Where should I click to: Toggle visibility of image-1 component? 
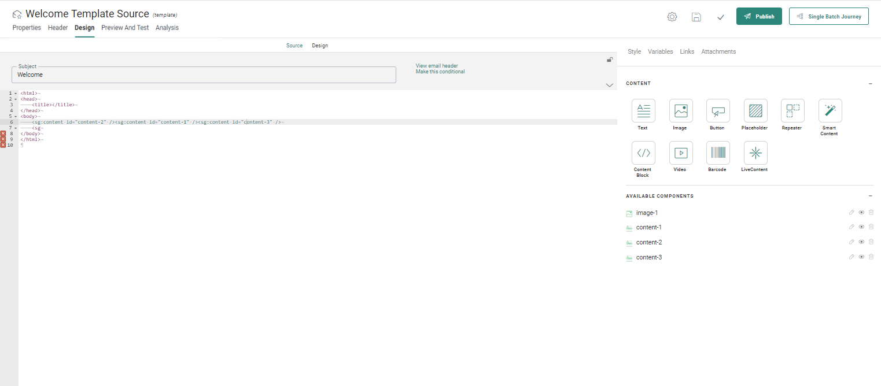(x=861, y=212)
